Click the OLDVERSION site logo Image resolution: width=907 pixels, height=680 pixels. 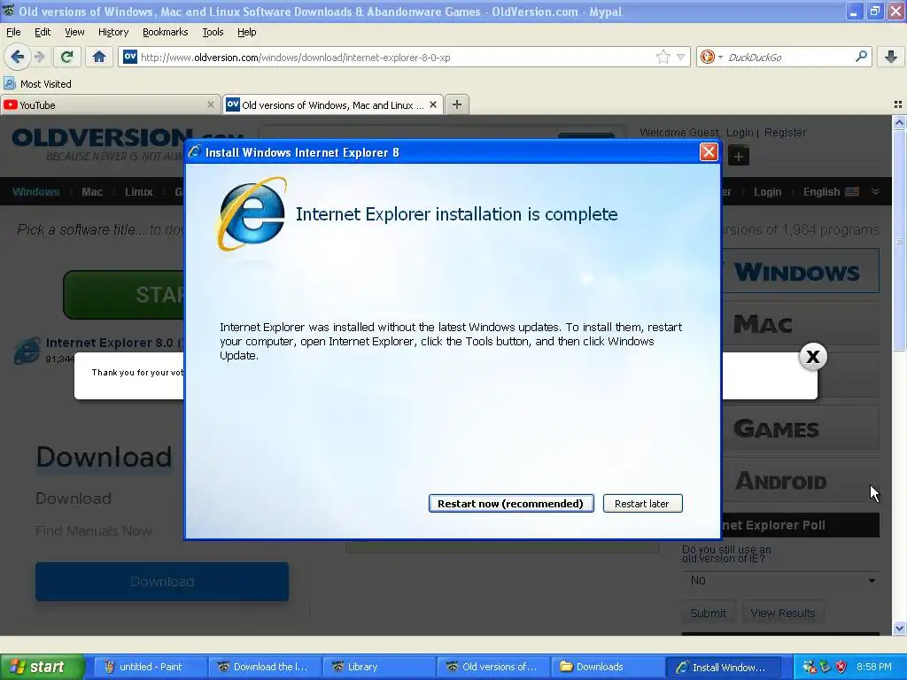pos(98,143)
